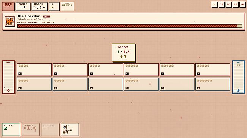Image resolution: width=247 pixels, height=138 pixels.
Task: Sow your second four-stone pit
Action: [x=70, y=84]
